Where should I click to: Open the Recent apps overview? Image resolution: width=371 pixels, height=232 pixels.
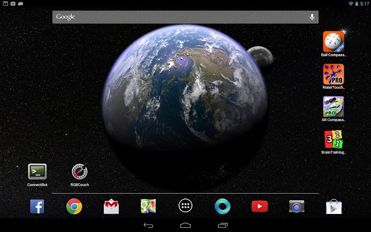[x=223, y=226]
